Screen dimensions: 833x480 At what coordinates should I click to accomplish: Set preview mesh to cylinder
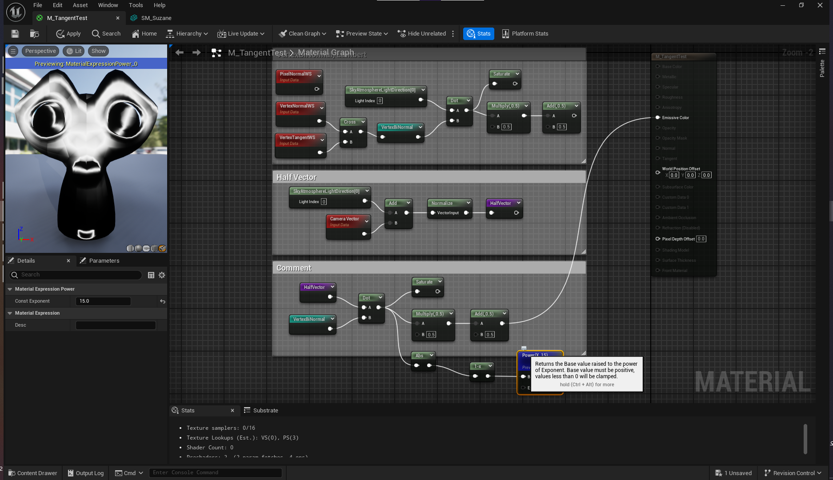[x=130, y=248]
